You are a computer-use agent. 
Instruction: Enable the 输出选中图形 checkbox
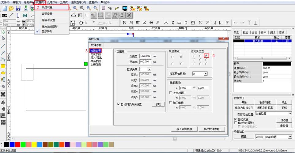[235, 122]
